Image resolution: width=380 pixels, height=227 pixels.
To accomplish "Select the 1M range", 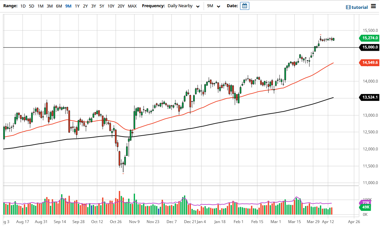I will click(x=40, y=6).
